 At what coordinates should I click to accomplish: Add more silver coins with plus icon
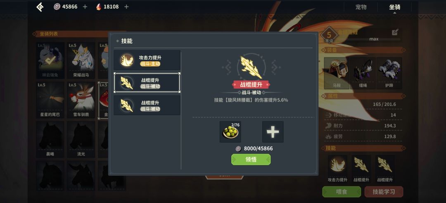point(85,7)
